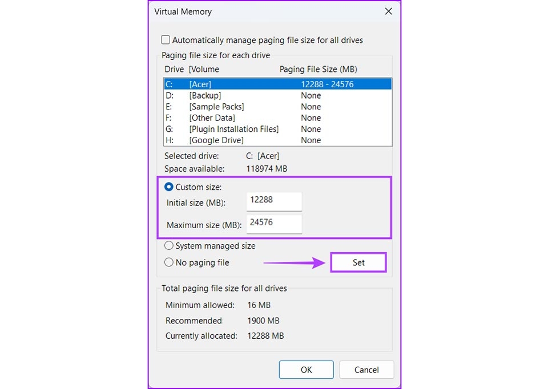Select drive C: labeled Acer

[228, 83]
